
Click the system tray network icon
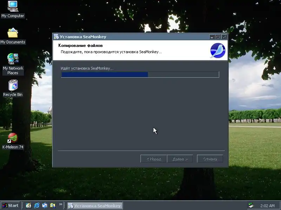tap(251, 205)
